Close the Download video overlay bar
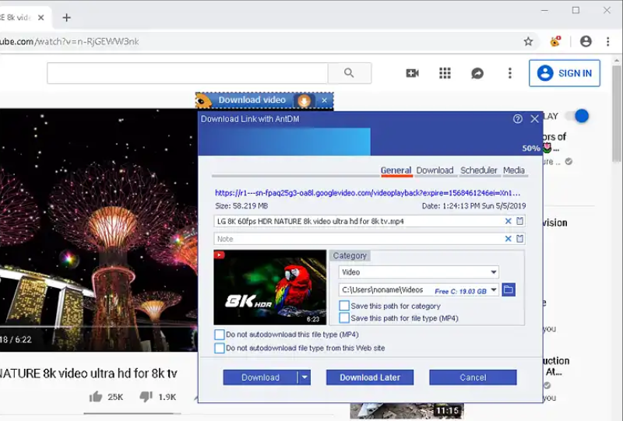Viewport: 623px width, 421px height. tap(324, 100)
